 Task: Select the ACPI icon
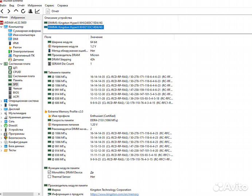(10, 97)
